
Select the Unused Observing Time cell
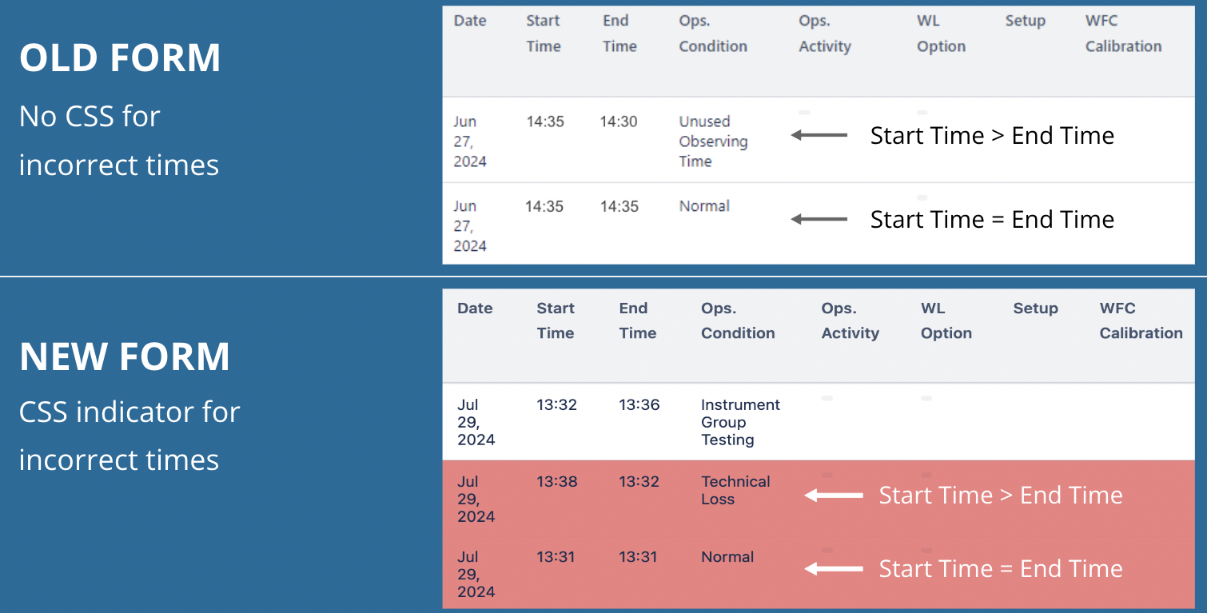pyautogui.click(x=713, y=141)
